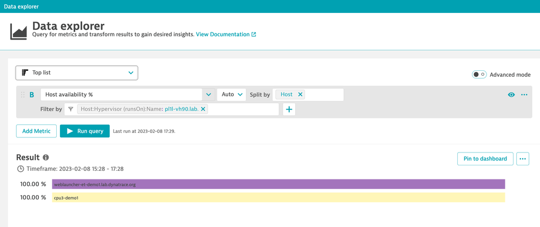Open metric B more options menu
540x227 pixels.
click(x=524, y=95)
